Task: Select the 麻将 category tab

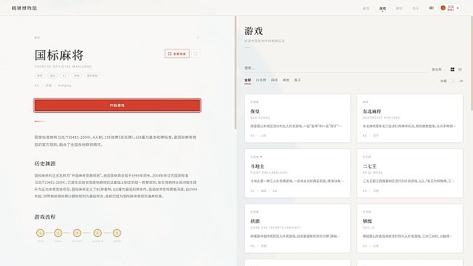Action: [x=274, y=80]
